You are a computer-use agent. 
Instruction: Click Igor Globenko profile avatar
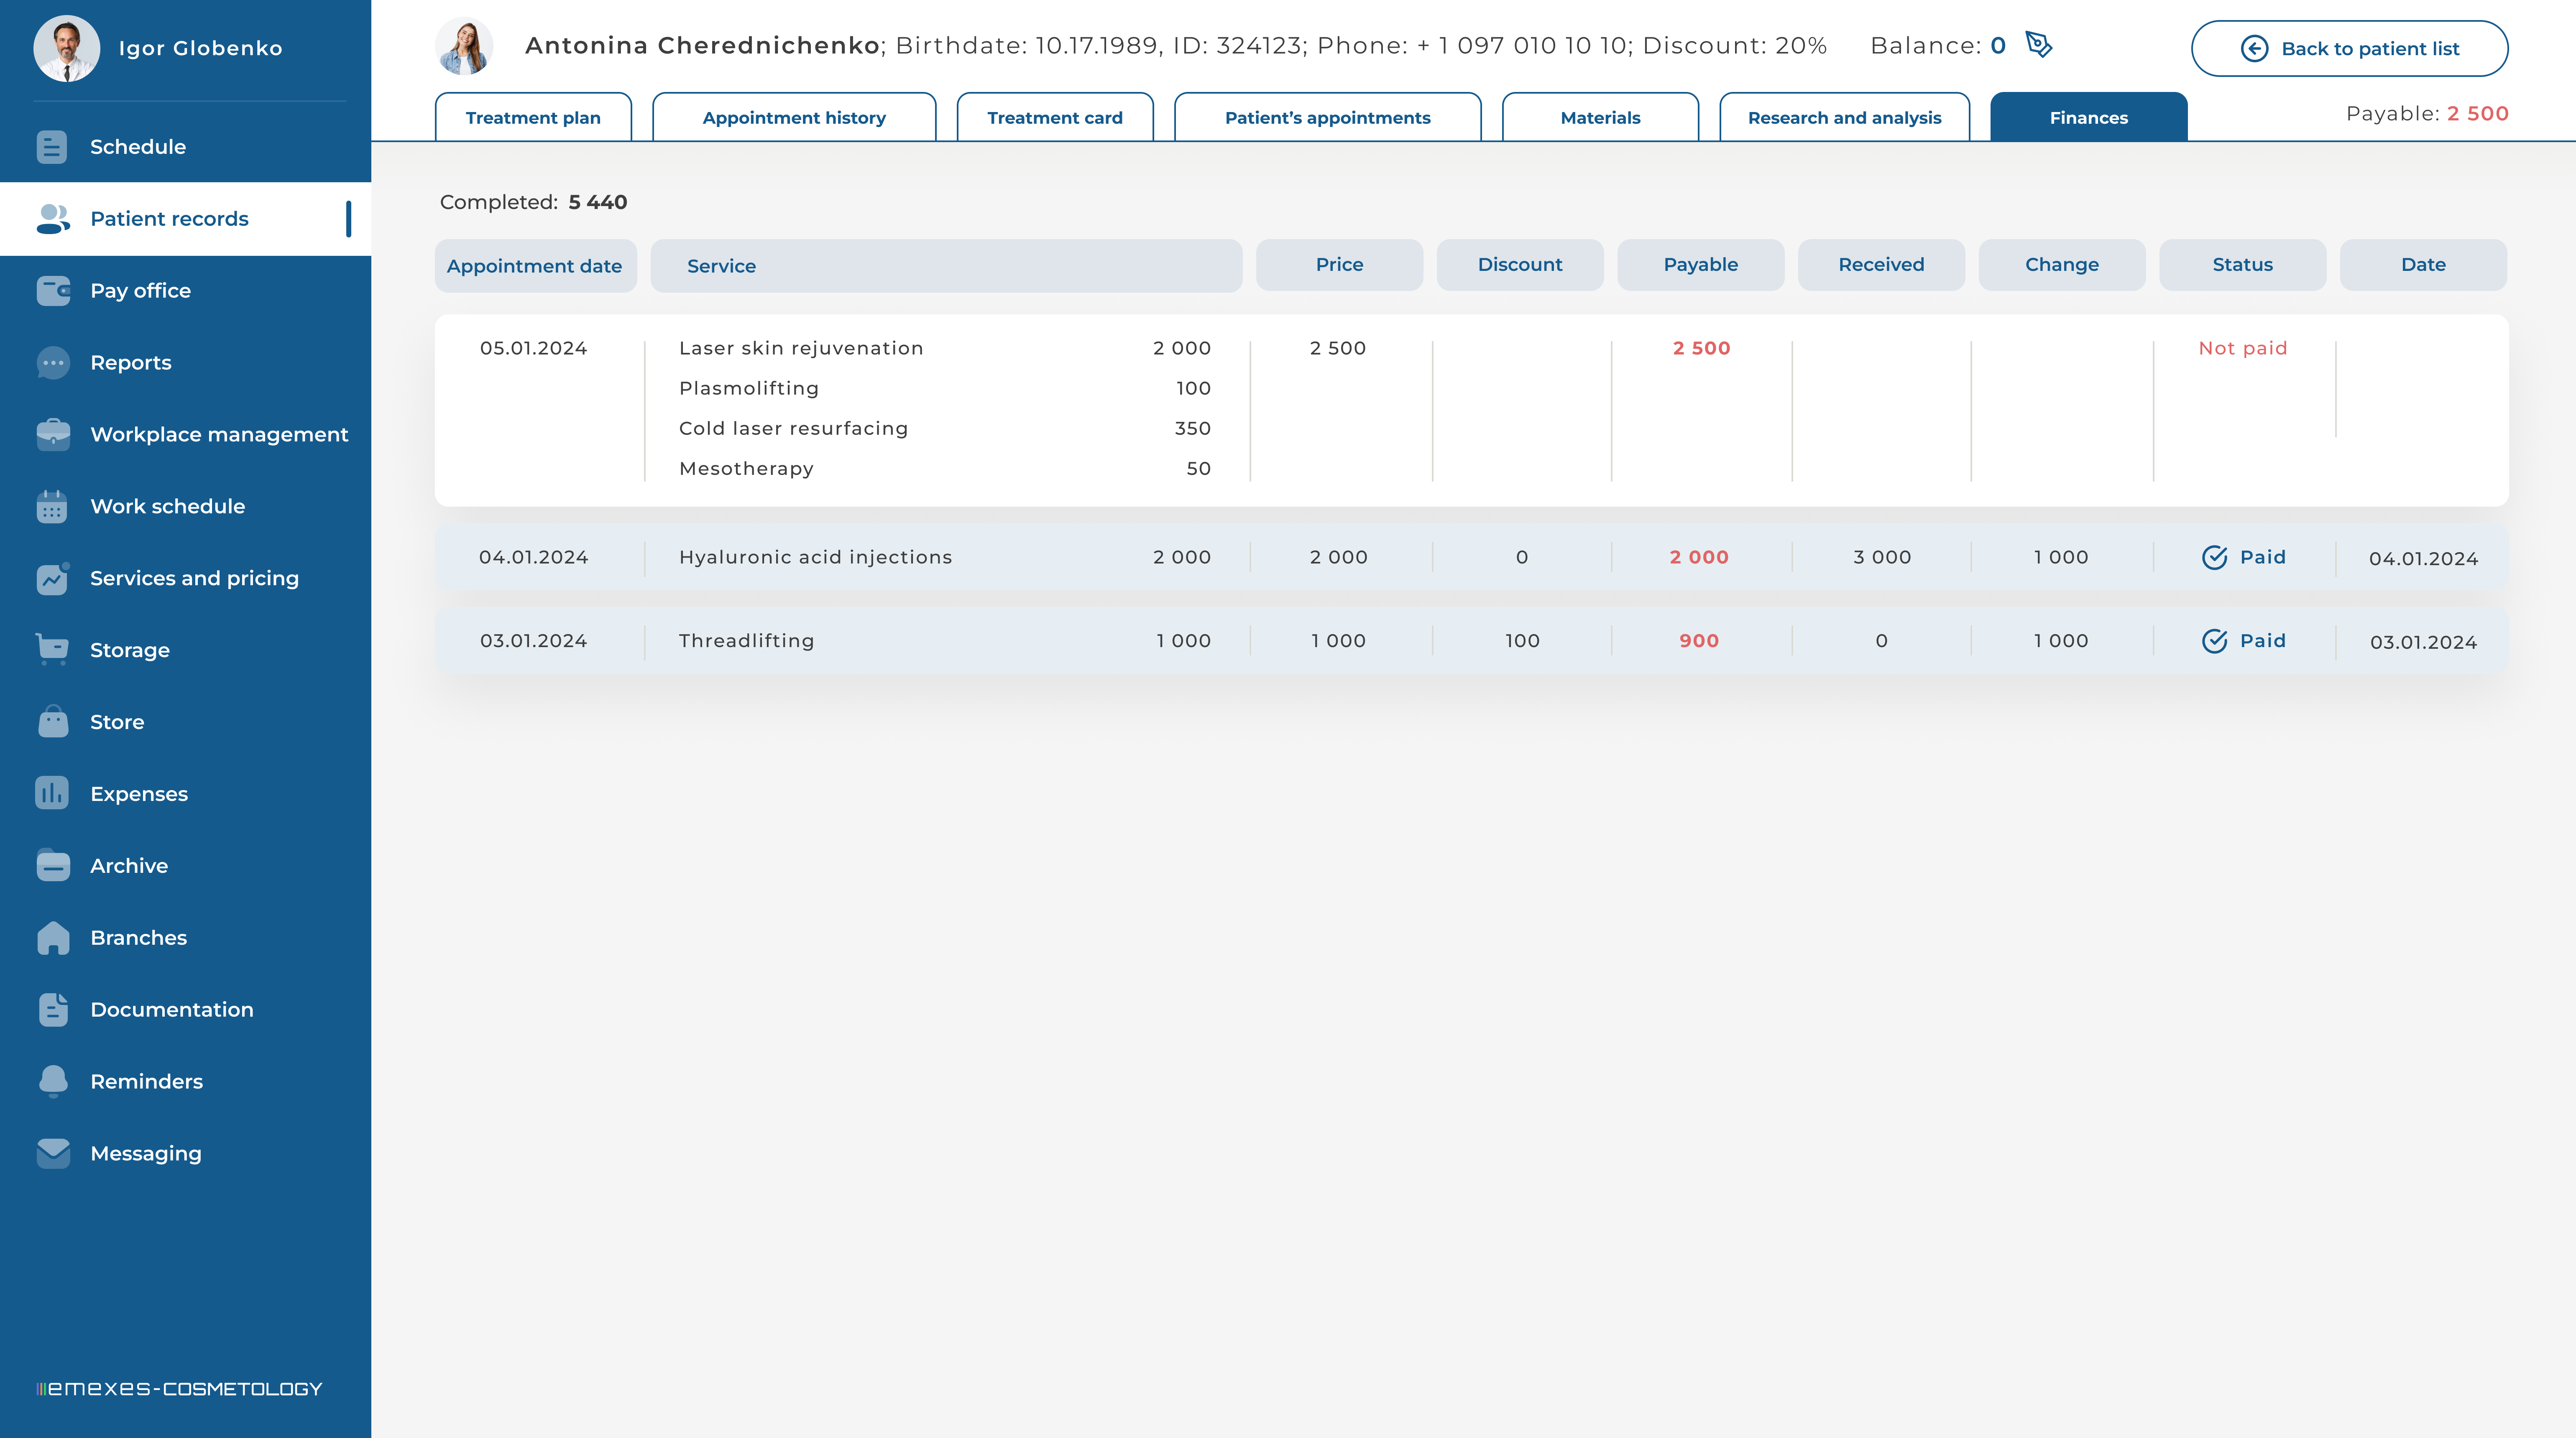66,48
